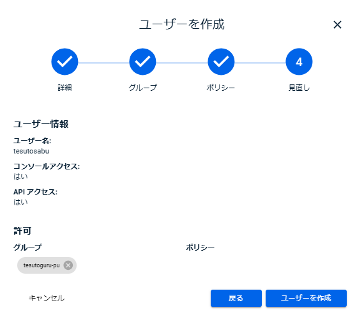
Task: Confirm with the blue ユーザーを作成 button
Action: click(x=306, y=298)
